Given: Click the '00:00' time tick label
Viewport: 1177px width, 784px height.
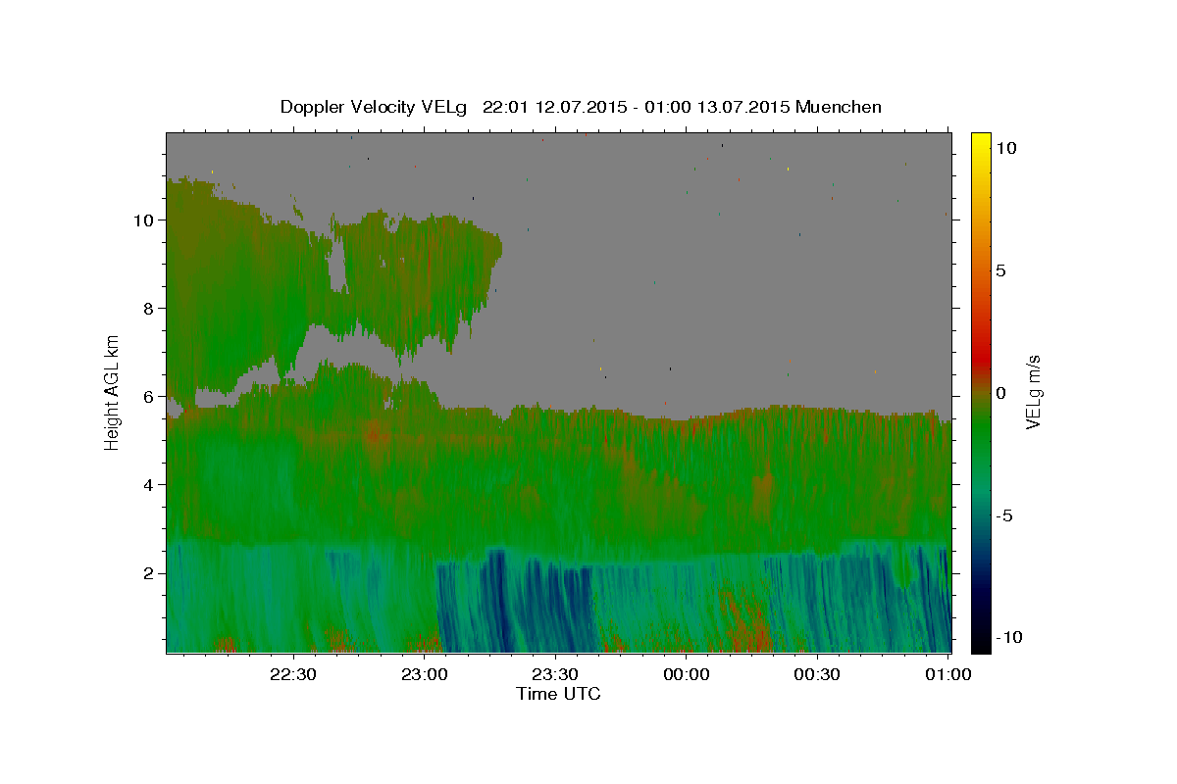Looking at the screenshot, I should [687, 674].
